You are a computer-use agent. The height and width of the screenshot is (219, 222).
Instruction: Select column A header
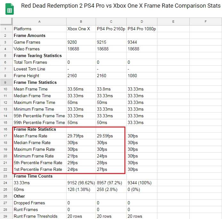click(x=39, y=22)
